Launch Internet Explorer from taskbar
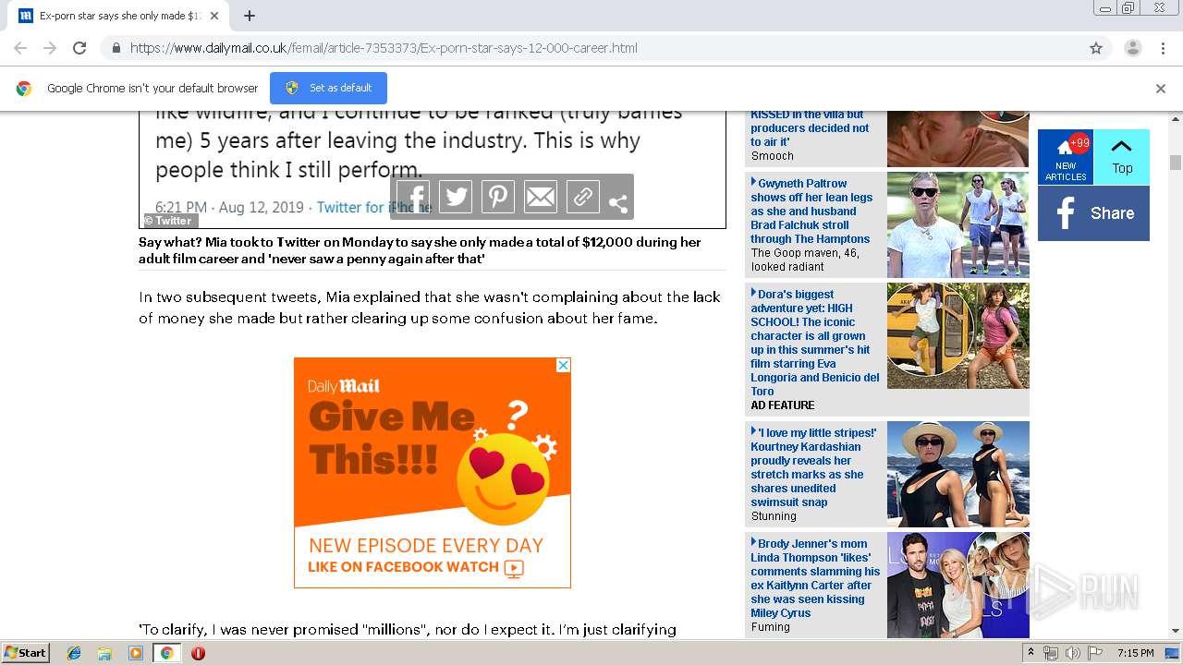The image size is (1183, 665). click(74, 653)
